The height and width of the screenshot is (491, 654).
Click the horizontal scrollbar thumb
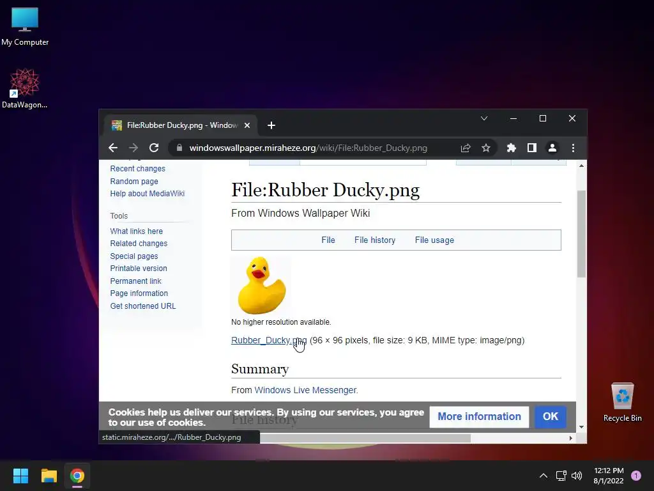[365, 438]
